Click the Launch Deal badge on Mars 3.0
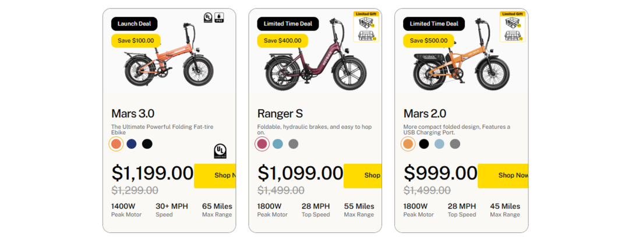The width and height of the screenshot is (629, 237). coord(135,24)
